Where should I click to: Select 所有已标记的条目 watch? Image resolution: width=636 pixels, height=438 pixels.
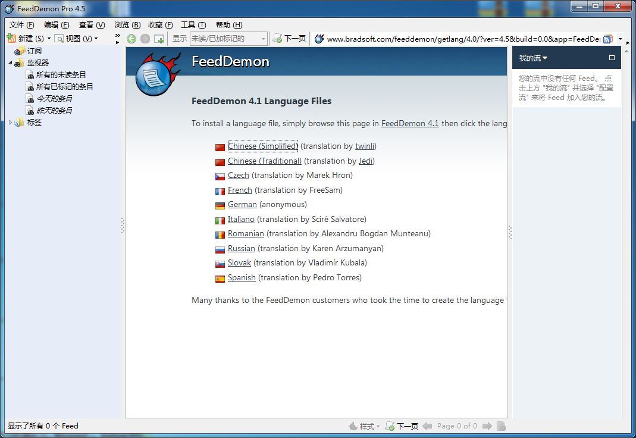(64, 86)
